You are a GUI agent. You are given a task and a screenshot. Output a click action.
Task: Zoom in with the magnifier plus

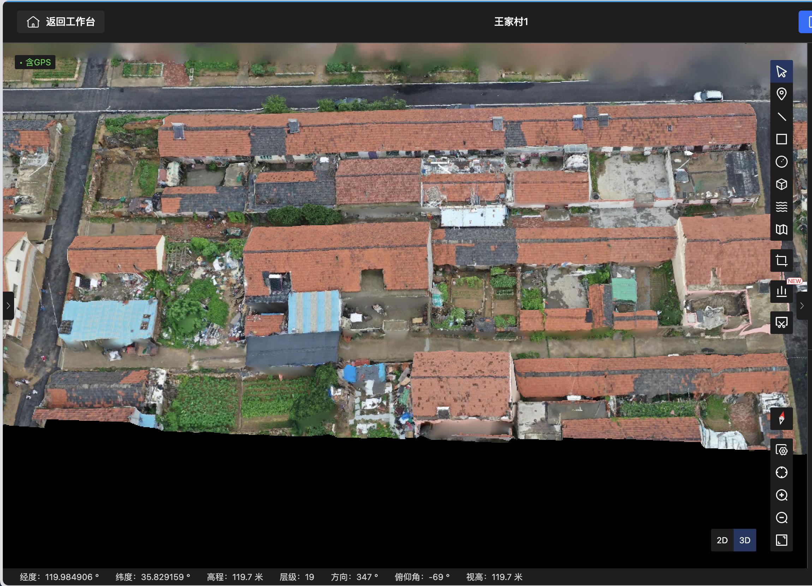click(x=781, y=495)
